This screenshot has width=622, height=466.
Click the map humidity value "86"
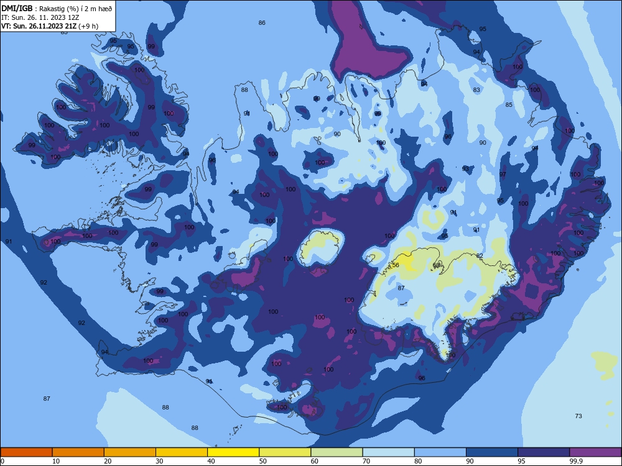[262, 22]
